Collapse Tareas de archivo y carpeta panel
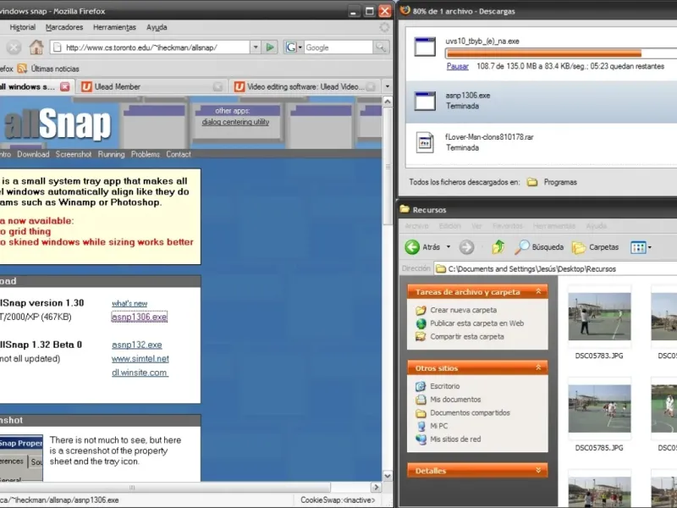The width and height of the screenshot is (677, 508). click(538, 291)
